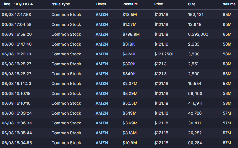Select the 3,500 size cell
The height and width of the screenshot is (148, 238).
click(194, 54)
